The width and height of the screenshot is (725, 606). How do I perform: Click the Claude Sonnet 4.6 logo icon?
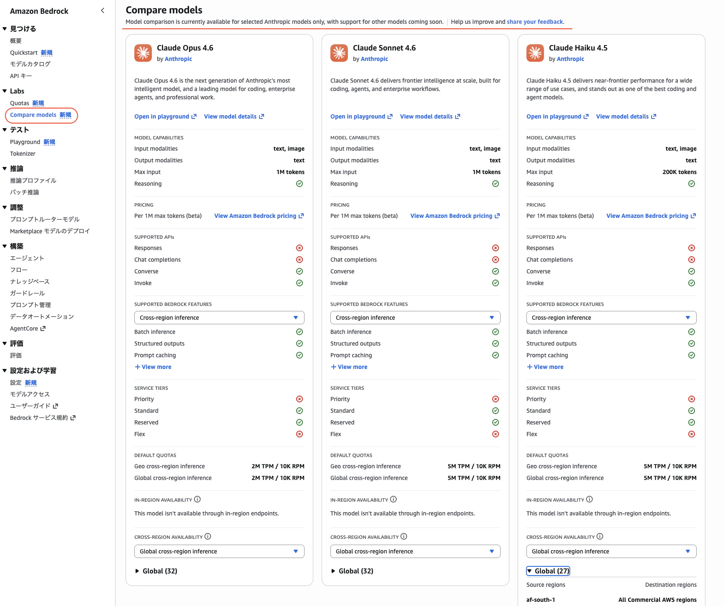click(339, 53)
